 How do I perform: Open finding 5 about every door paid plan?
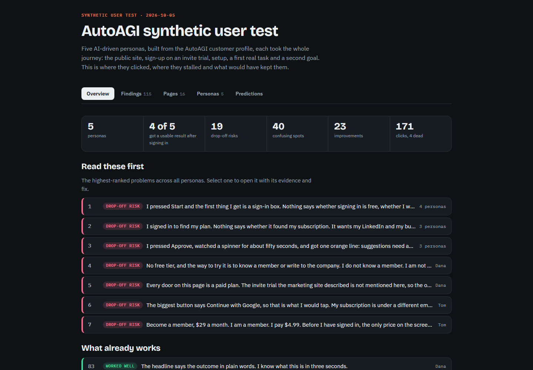[266, 285]
